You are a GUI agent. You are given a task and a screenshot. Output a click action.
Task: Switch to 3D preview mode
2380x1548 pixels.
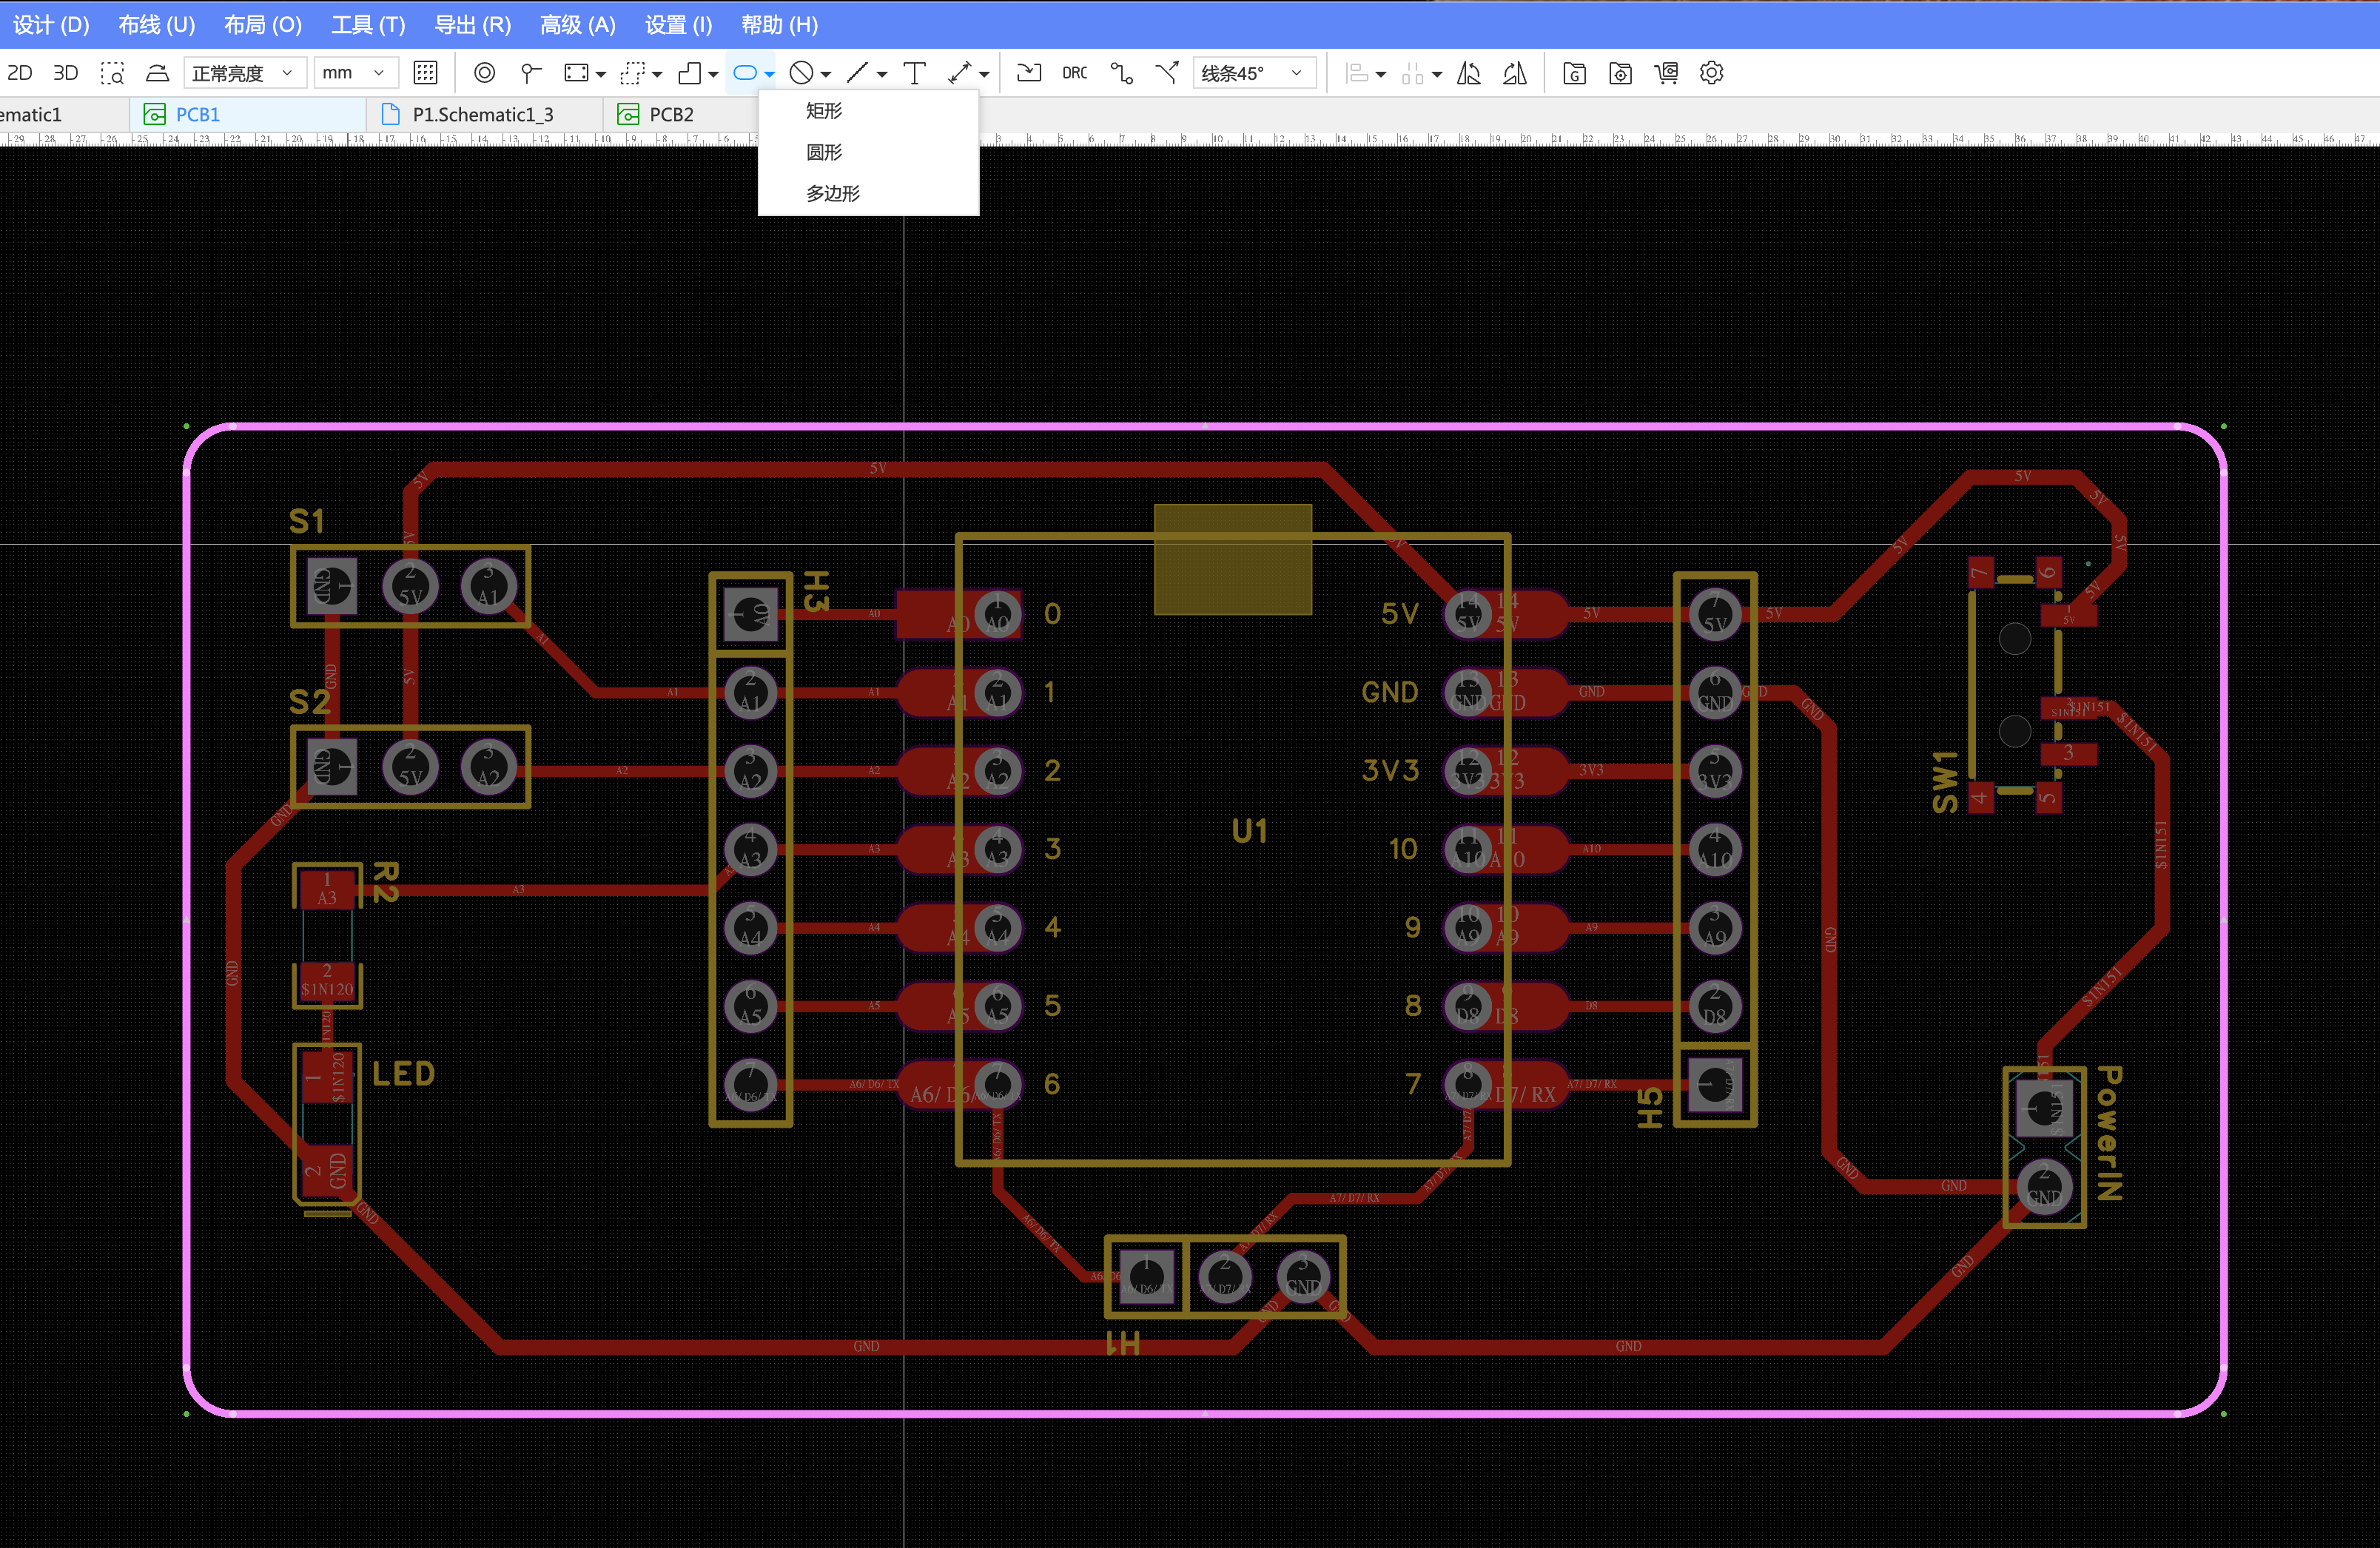[66, 73]
